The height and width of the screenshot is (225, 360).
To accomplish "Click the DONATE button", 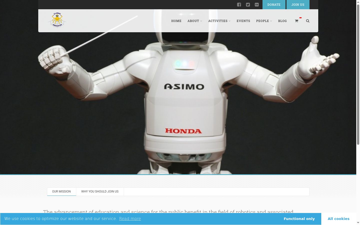I will 274,4.
